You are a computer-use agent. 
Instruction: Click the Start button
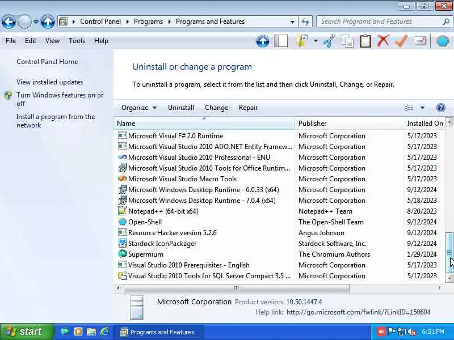click(27, 331)
